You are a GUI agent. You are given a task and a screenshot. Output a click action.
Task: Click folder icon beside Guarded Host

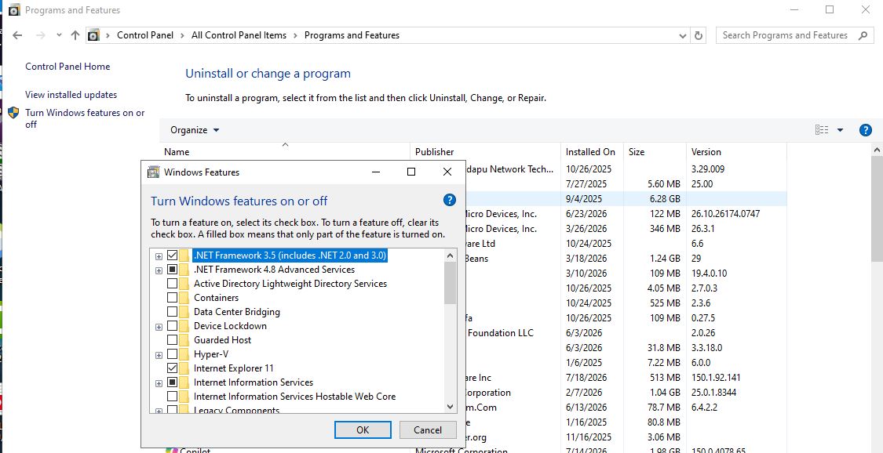tap(184, 339)
